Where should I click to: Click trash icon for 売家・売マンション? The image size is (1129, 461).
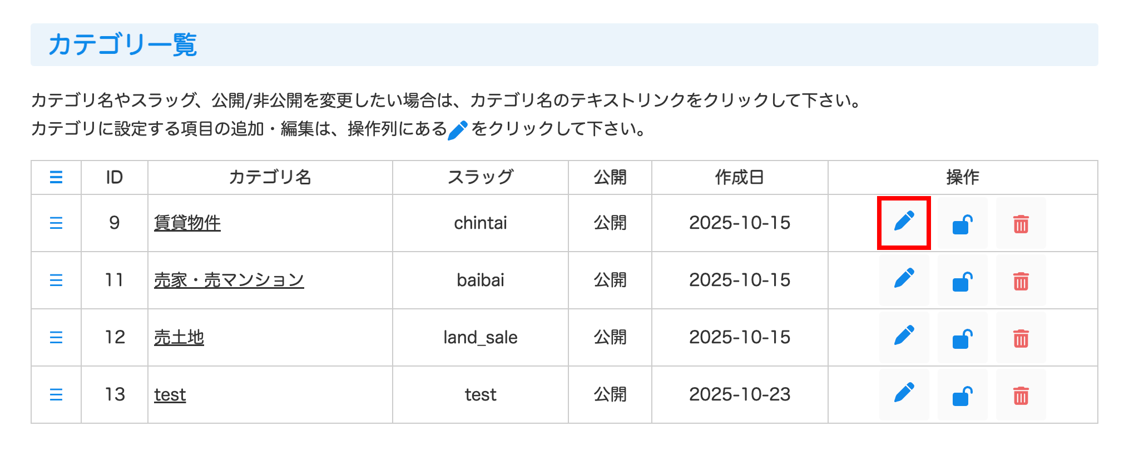(x=1021, y=280)
